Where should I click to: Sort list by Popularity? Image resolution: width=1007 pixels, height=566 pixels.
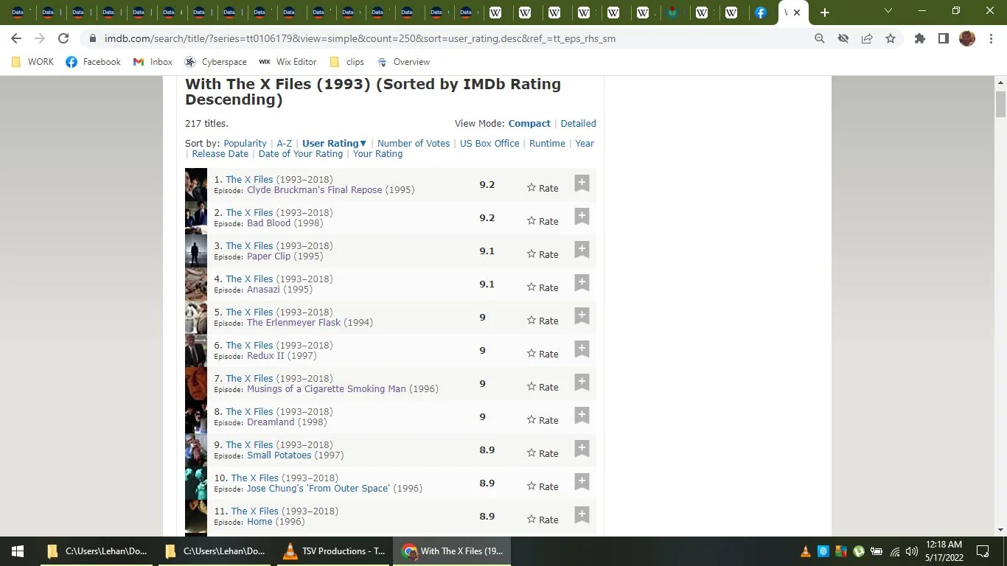(x=245, y=144)
